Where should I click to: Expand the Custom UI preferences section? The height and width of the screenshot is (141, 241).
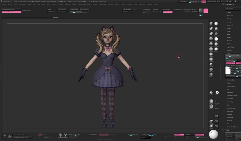(x=230, y=25)
